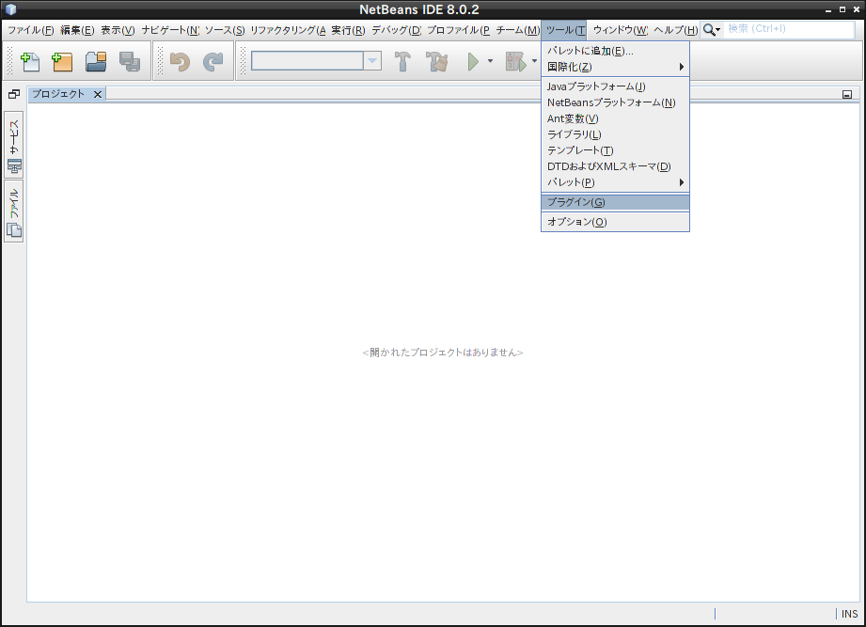Minimize the プロジェクト window group

tap(847, 94)
